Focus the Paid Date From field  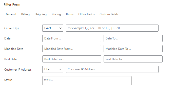point(72,59)
